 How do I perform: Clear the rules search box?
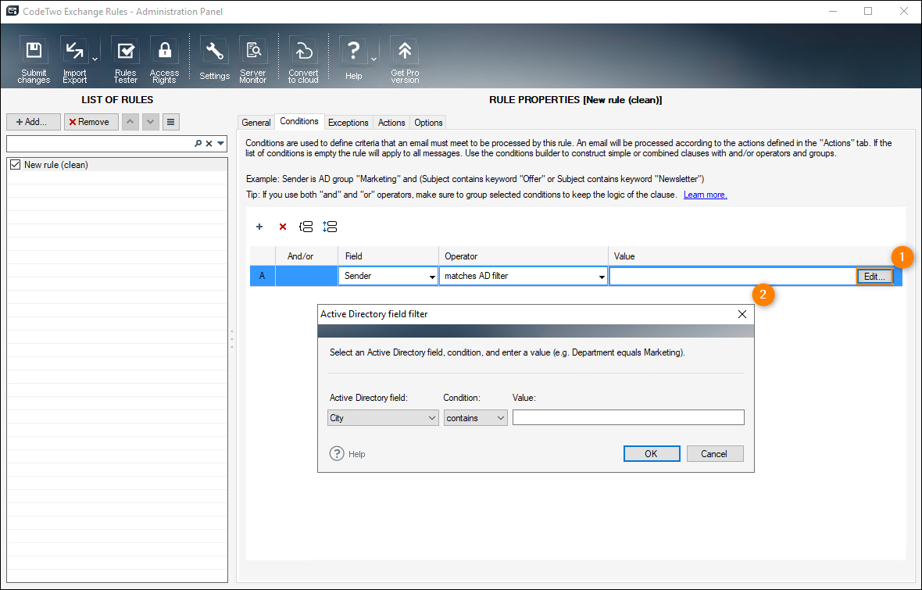pos(209,144)
